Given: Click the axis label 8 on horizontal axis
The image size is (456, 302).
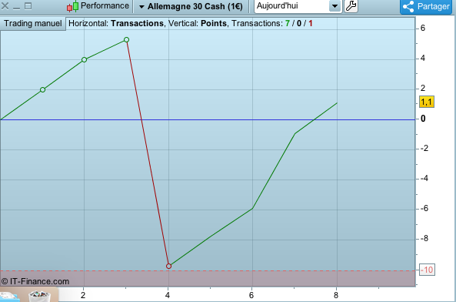Looking at the screenshot, I should point(336,295).
